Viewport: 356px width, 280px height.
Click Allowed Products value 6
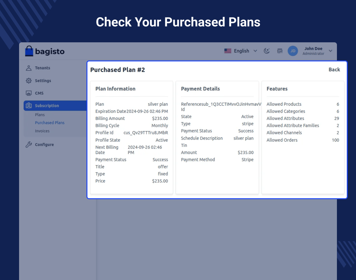click(x=338, y=104)
